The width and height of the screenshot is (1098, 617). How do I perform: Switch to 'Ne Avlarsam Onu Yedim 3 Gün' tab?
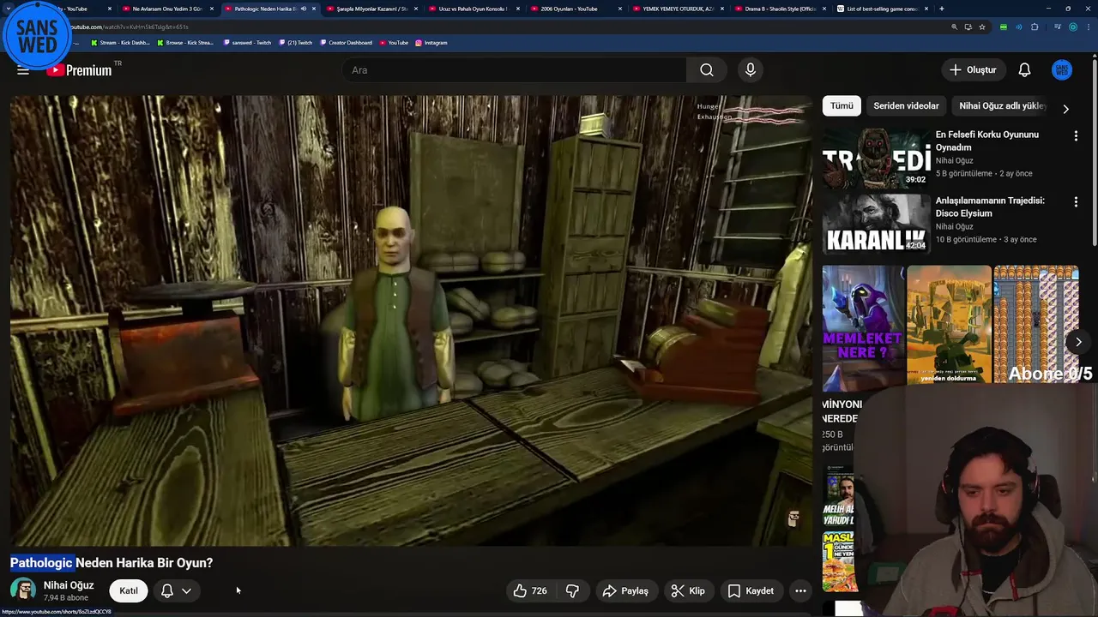[x=166, y=9]
